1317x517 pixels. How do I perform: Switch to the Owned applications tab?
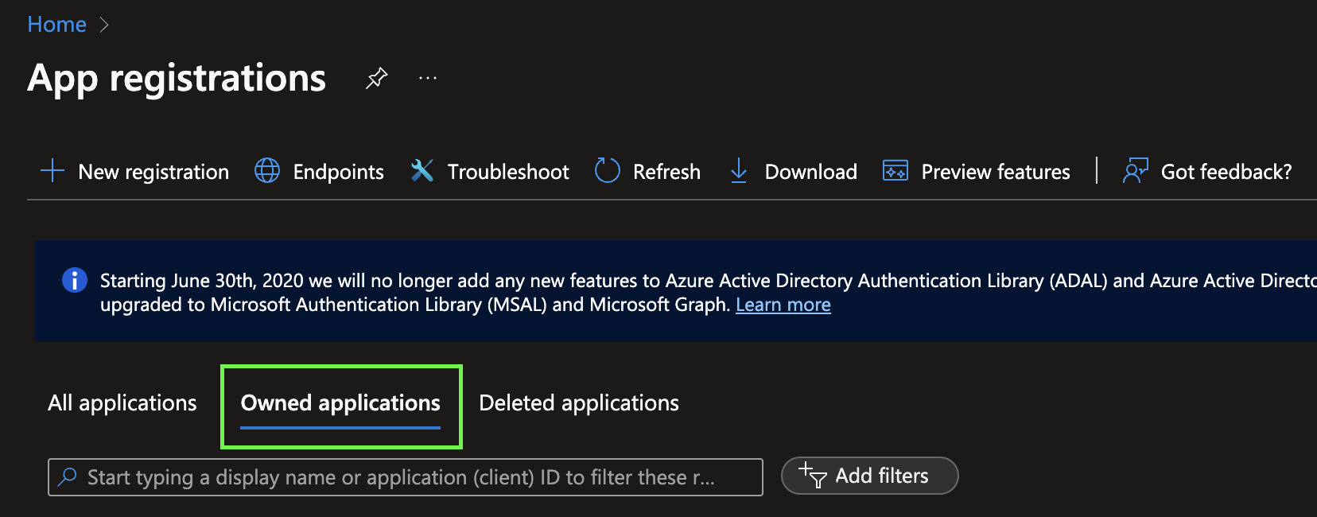pos(340,404)
